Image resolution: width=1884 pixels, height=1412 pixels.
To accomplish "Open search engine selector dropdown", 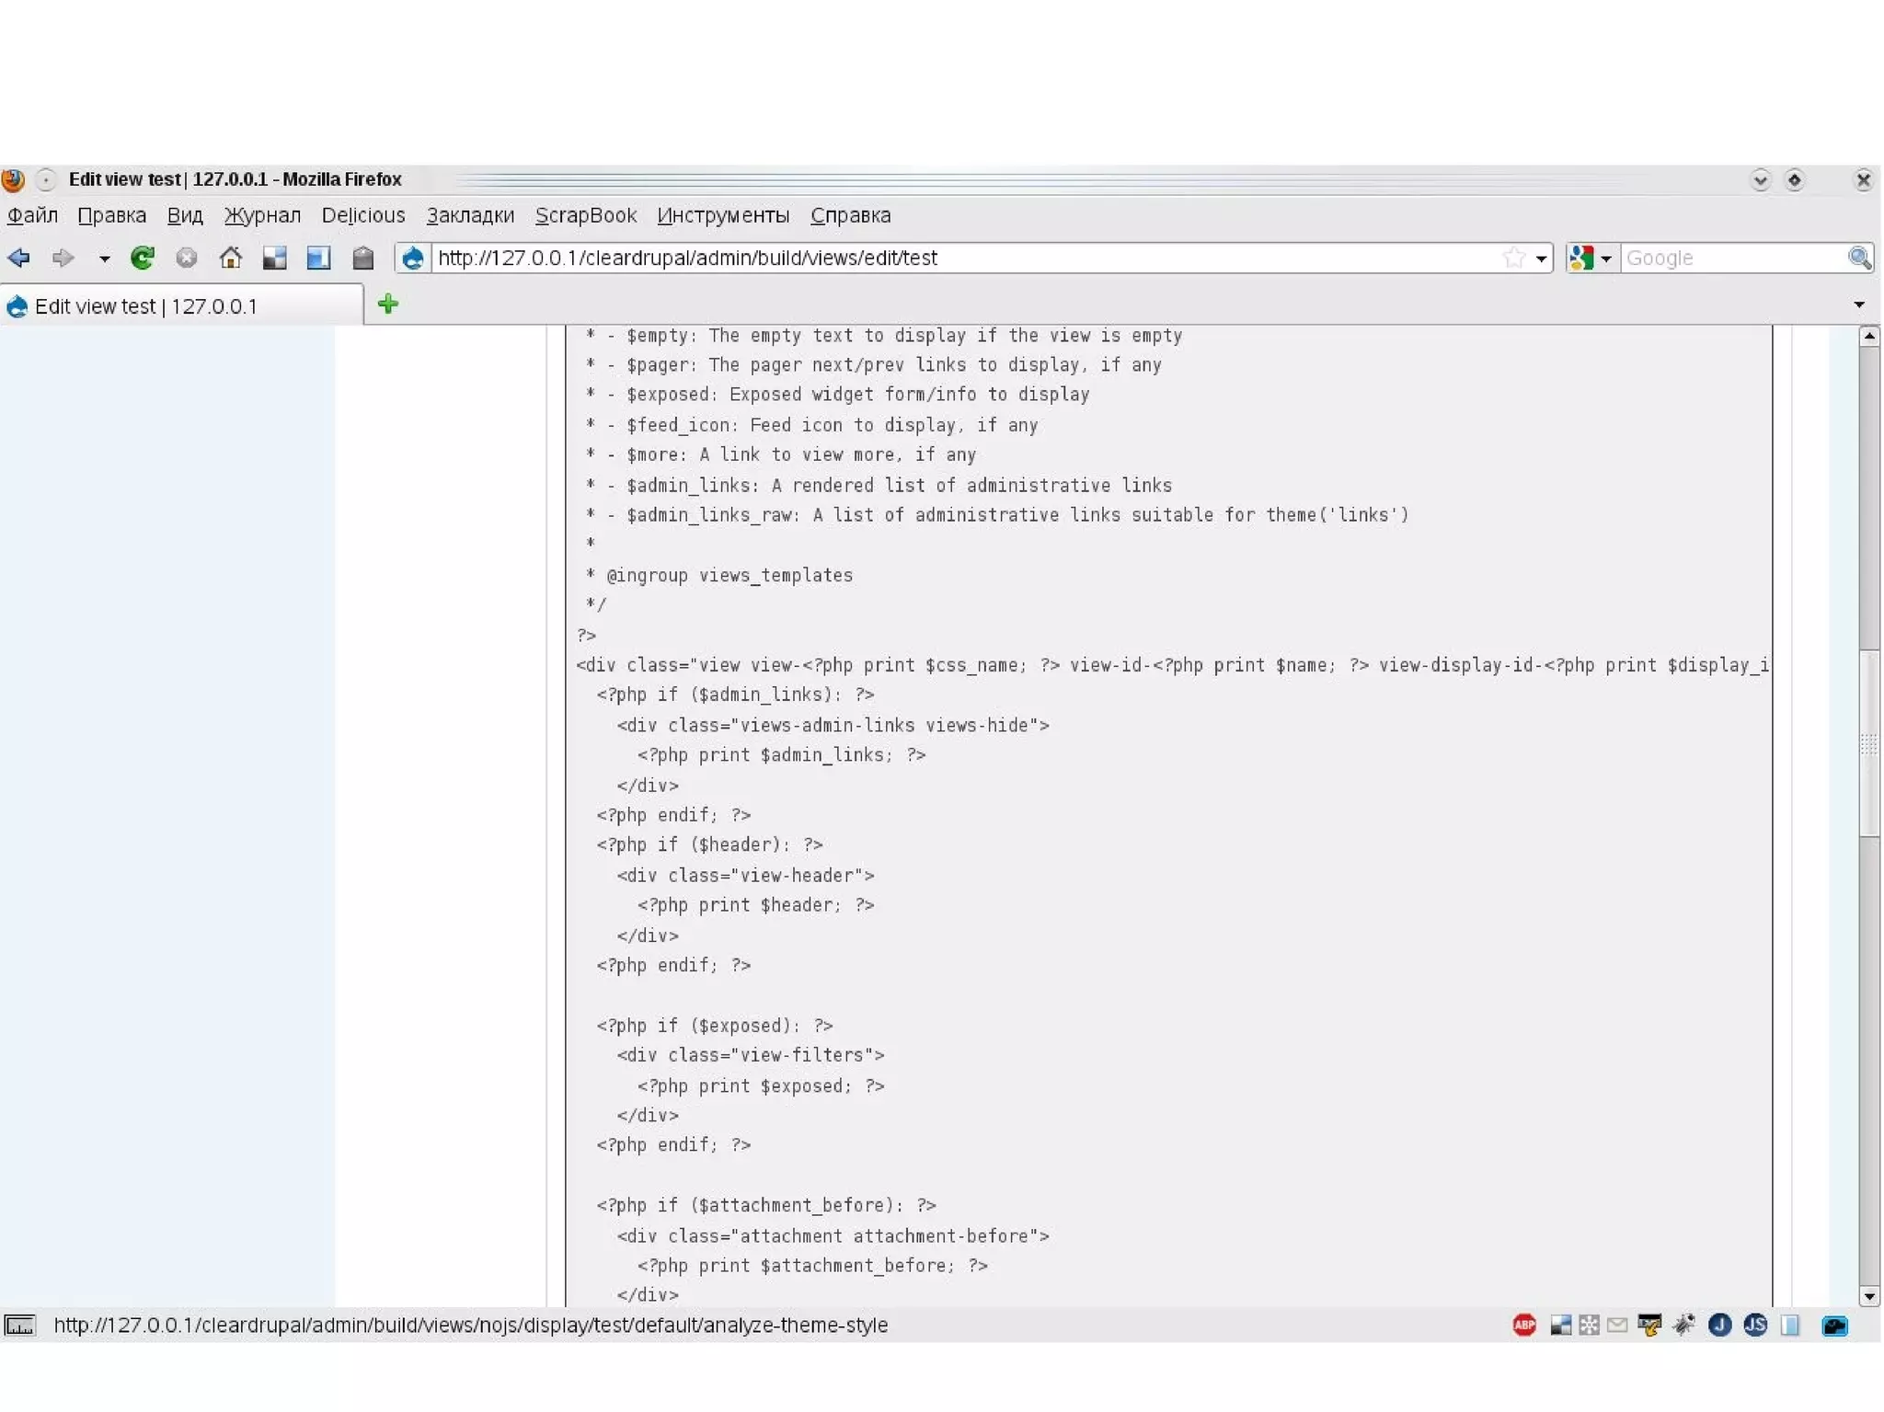I will click(x=1605, y=259).
